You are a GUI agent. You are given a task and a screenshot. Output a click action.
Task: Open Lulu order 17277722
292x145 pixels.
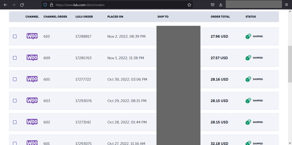83,79
